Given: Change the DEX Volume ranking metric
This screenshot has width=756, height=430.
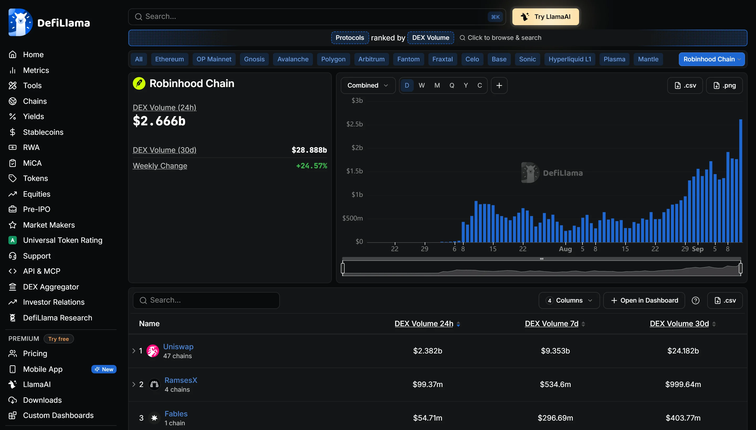Looking at the screenshot, I should tap(430, 38).
